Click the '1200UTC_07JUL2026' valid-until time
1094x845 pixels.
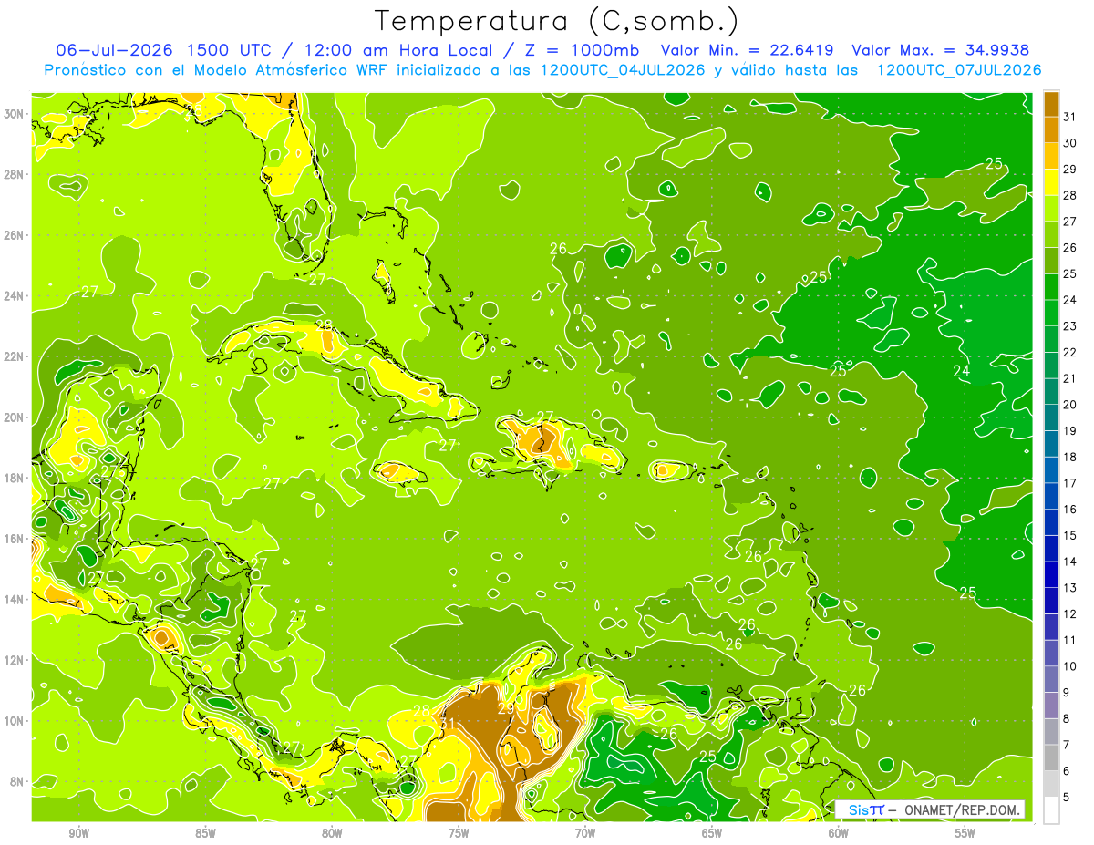[958, 69]
